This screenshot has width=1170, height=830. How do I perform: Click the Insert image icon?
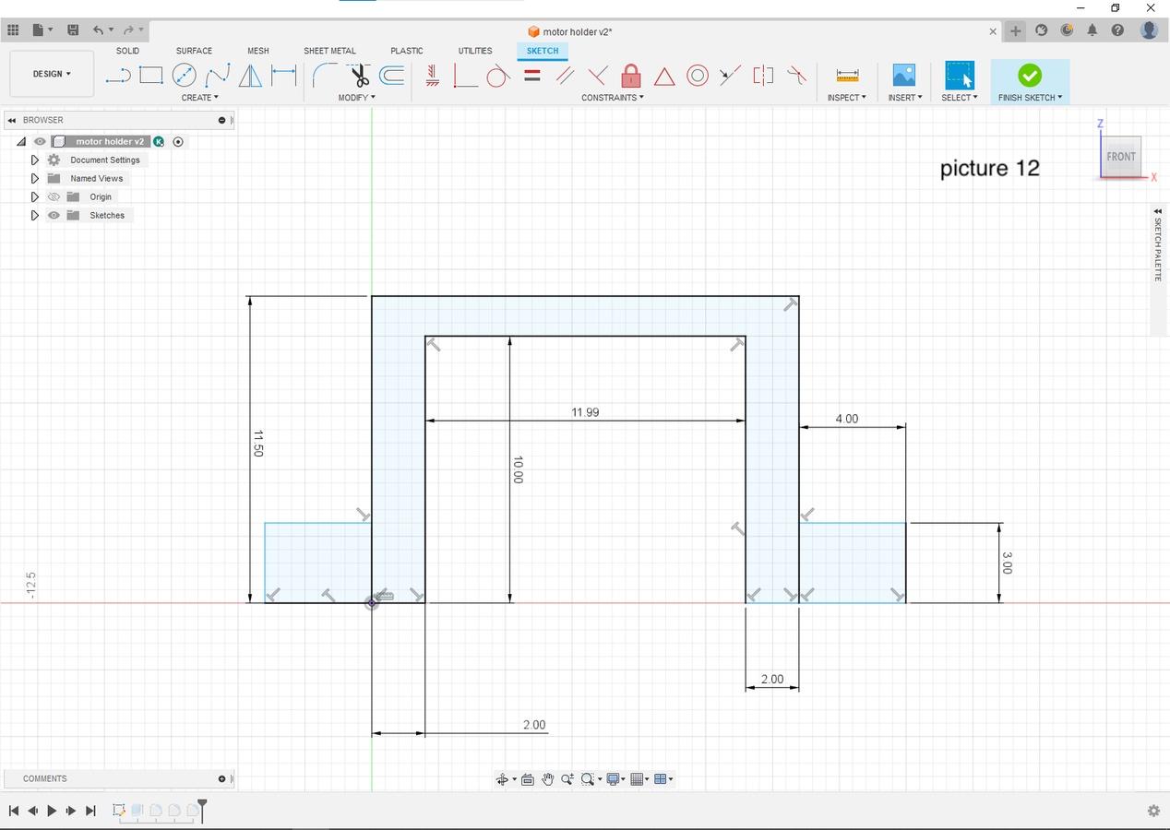(x=904, y=76)
